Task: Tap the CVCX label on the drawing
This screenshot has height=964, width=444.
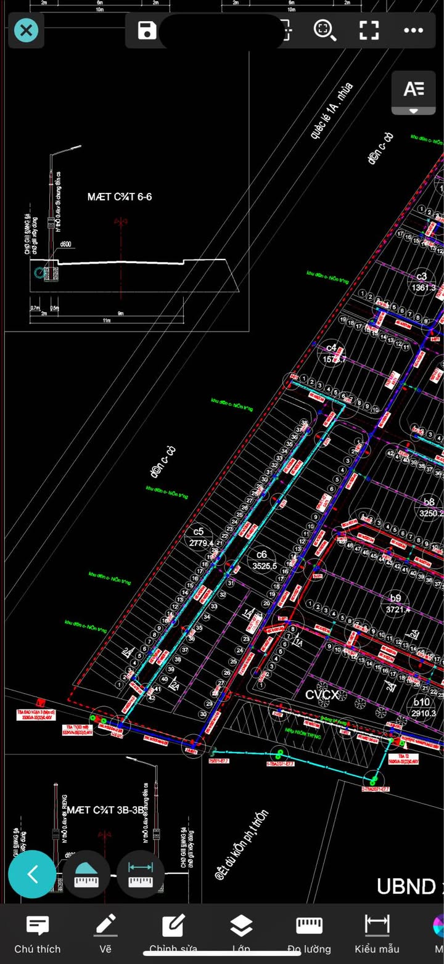Action: 322,695
